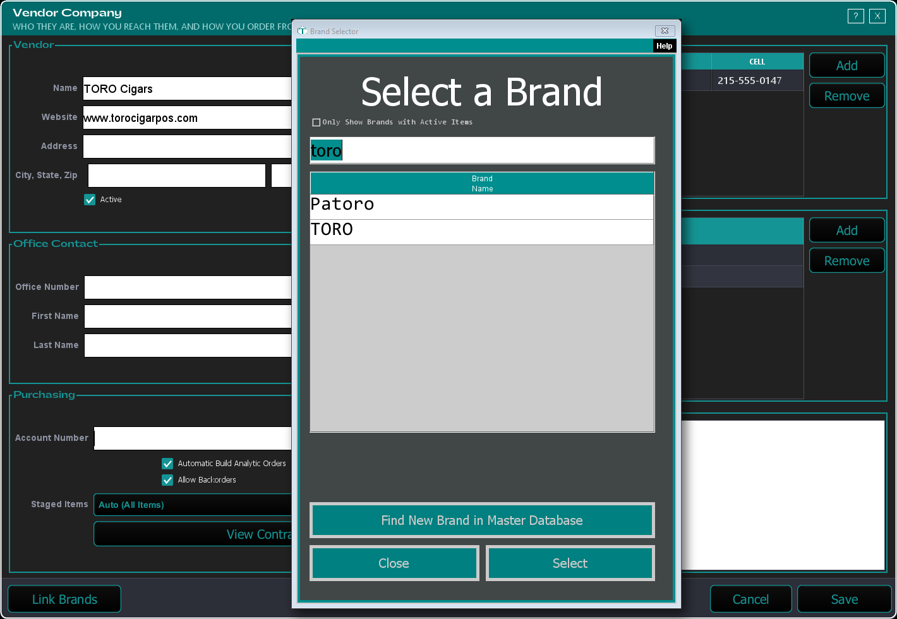Click the white notes area at bottom right
The image size is (897, 619).
783,495
